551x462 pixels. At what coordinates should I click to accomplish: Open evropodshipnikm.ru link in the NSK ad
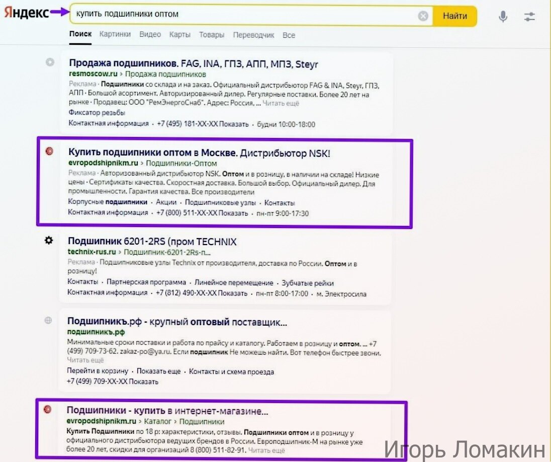click(103, 163)
